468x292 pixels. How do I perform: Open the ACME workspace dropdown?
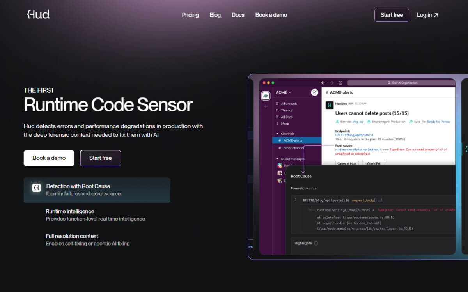283,92
